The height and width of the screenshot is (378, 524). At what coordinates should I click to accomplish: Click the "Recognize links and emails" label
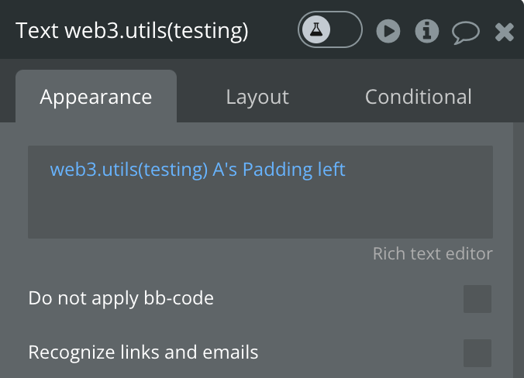[143, 353]
